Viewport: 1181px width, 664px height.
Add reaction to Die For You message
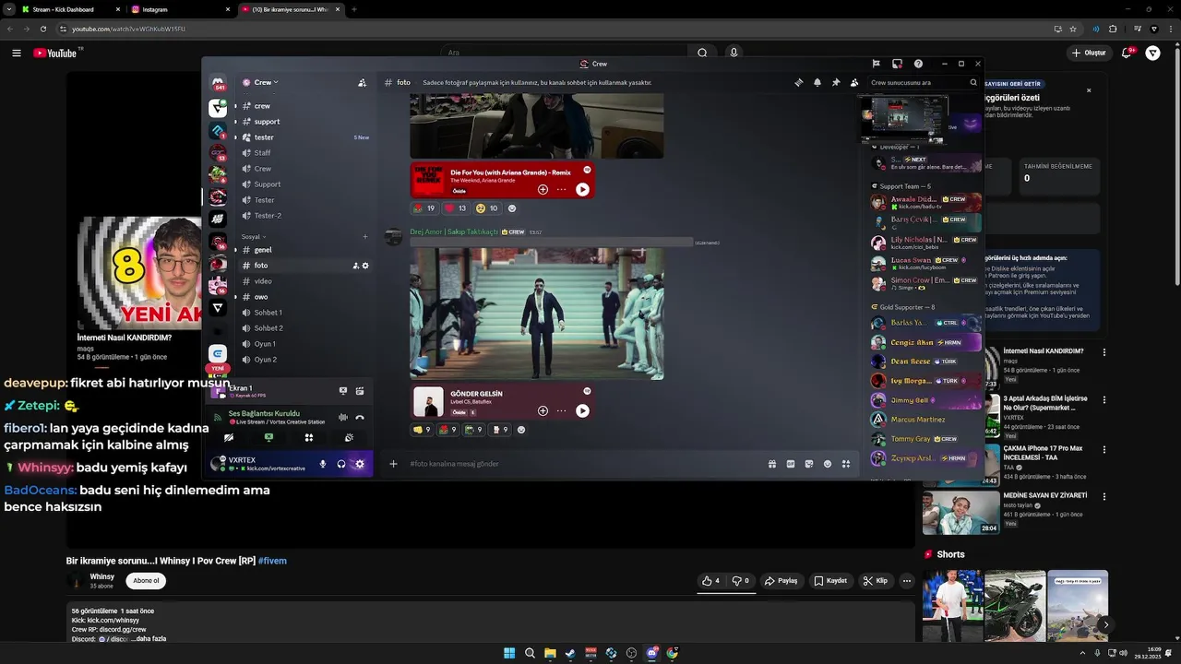pos(512,208)
